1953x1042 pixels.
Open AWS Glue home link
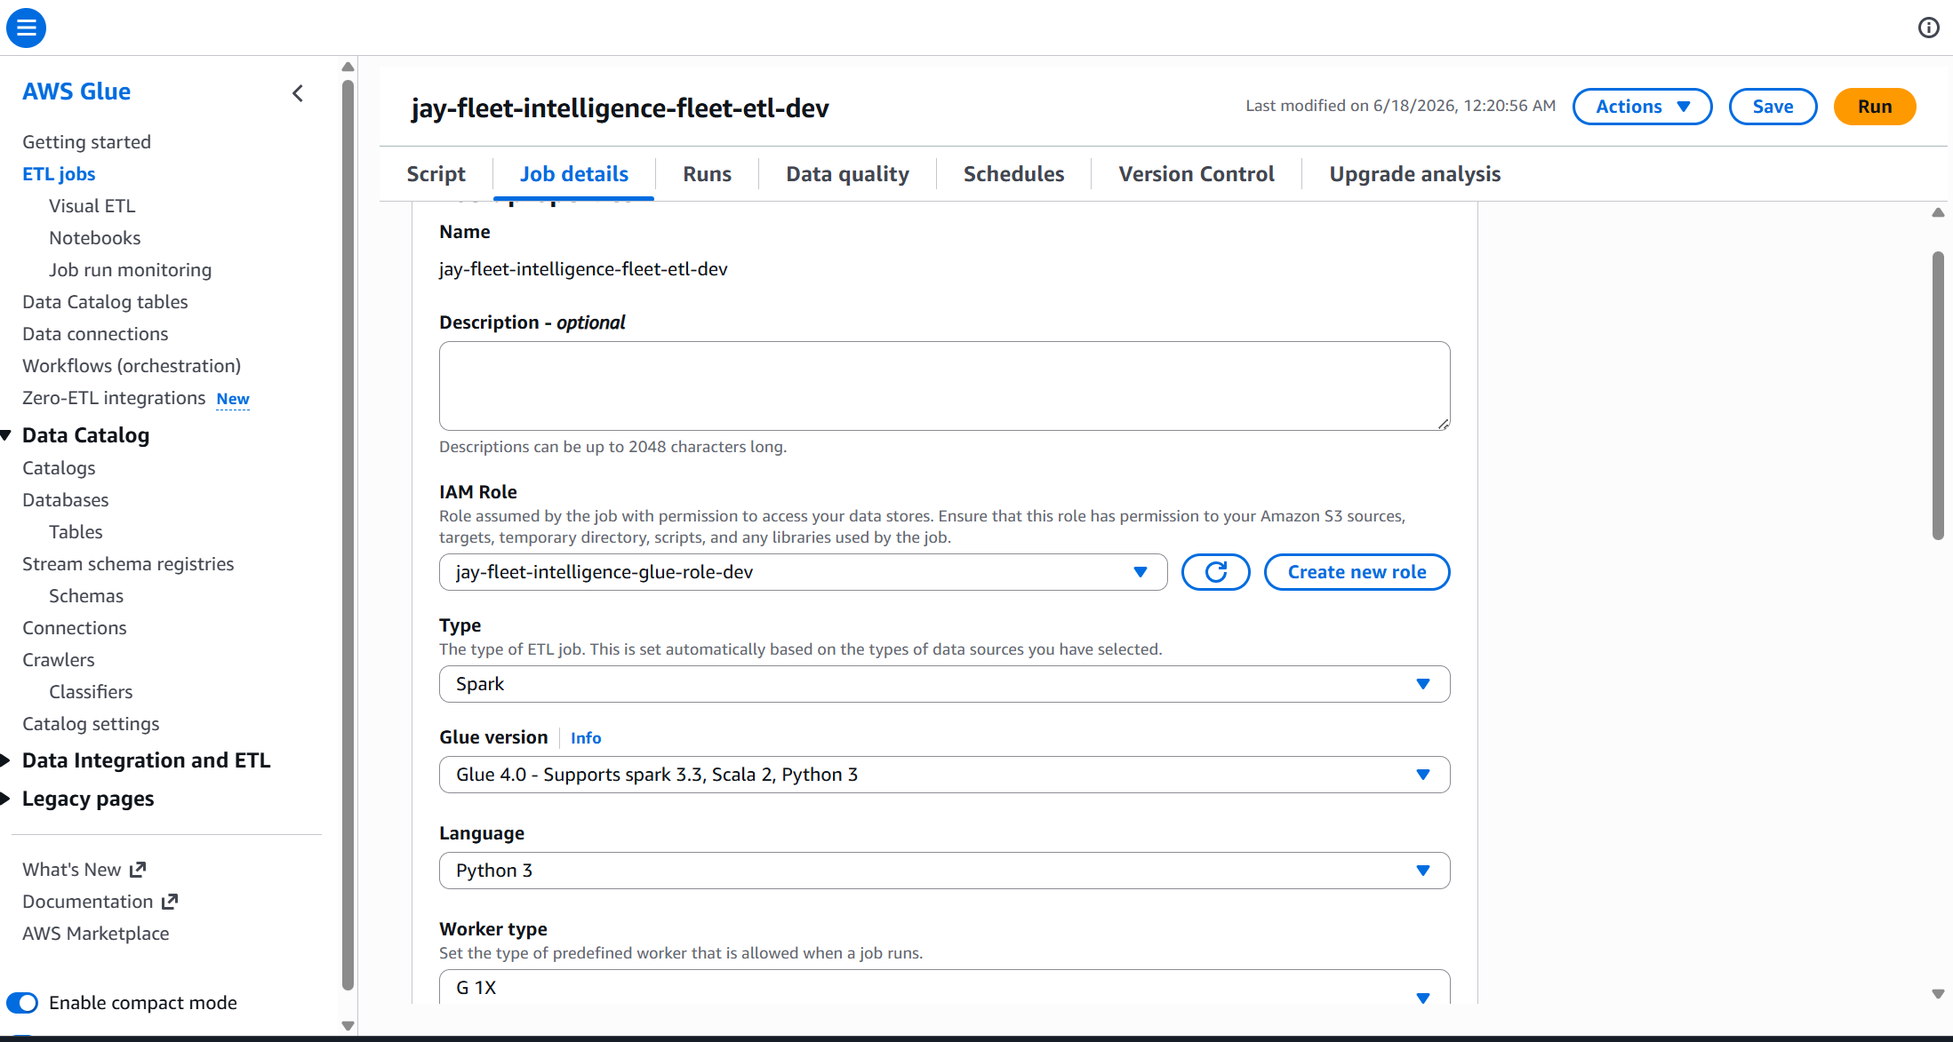point(76,91)
